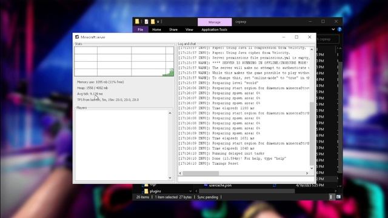This screenshot has height=218, width=388.
Task: Click the log horizontal scroll left arrow
Action: [x=180, y=173]
